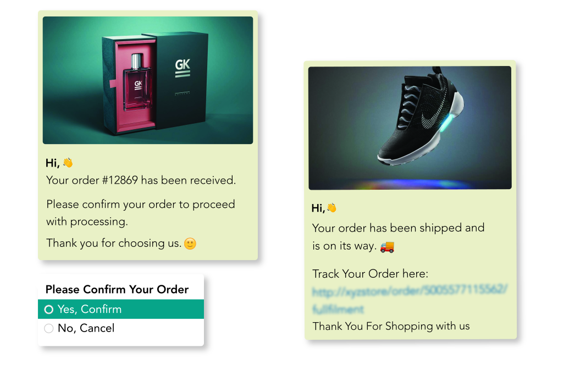Click the sneaker product image

click(410, 128)
